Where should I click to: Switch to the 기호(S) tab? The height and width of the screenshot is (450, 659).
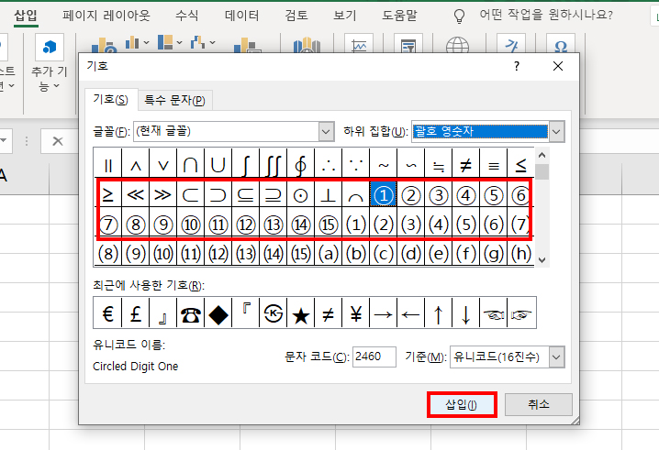click(x=110, y=100)
